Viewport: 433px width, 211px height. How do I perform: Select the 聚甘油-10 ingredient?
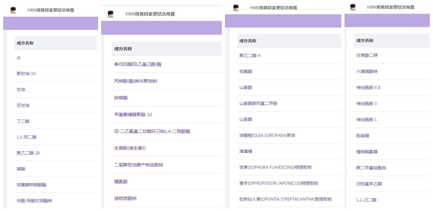[26, 74]
